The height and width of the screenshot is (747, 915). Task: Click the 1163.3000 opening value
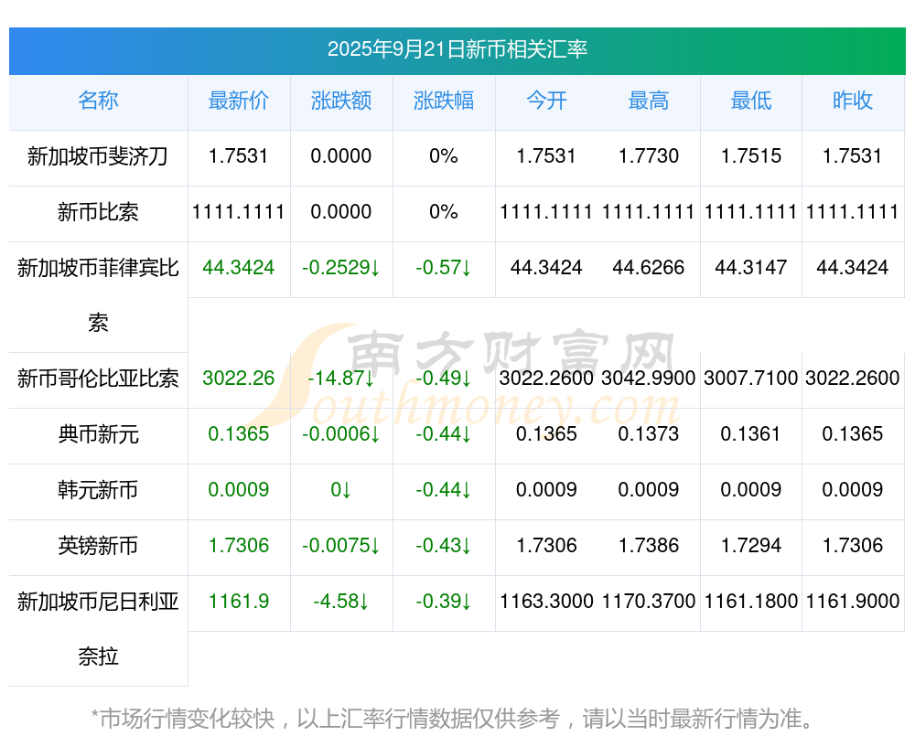point(546,602)
